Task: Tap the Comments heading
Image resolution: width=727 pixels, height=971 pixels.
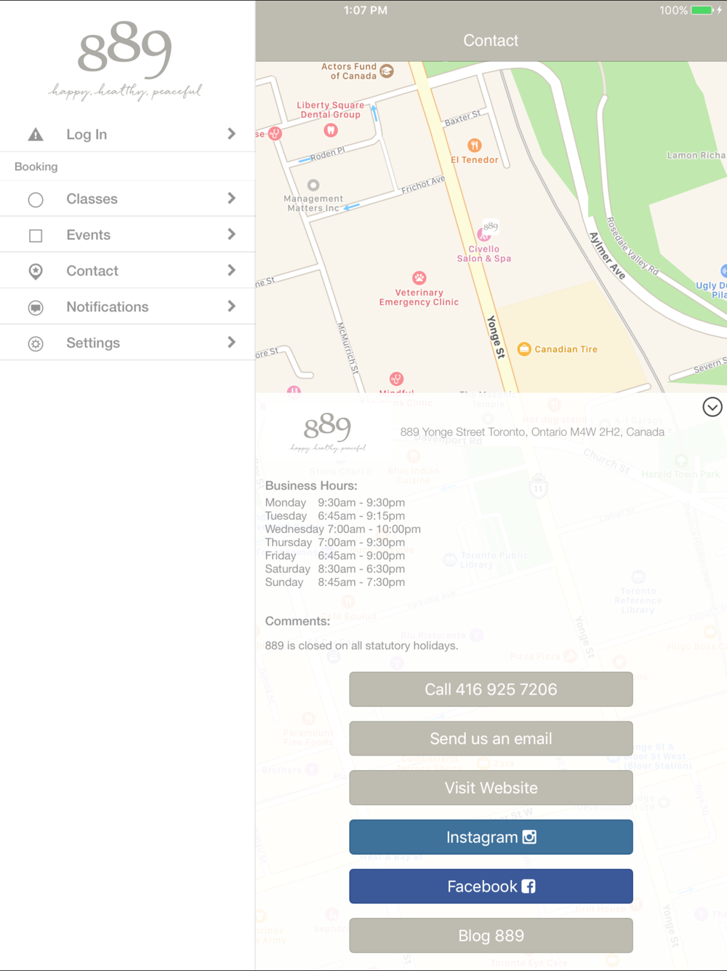Action: pyautogui.click(x=297, y=621)
